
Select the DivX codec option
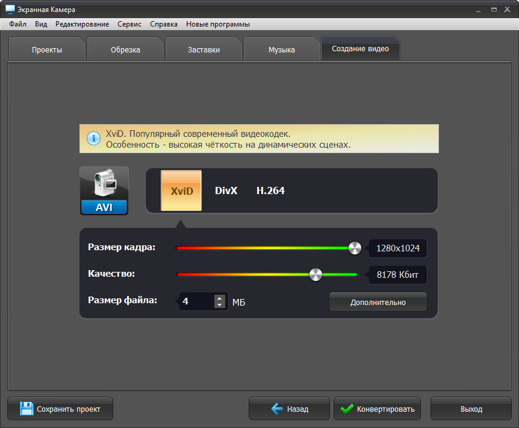coord(226,190)
